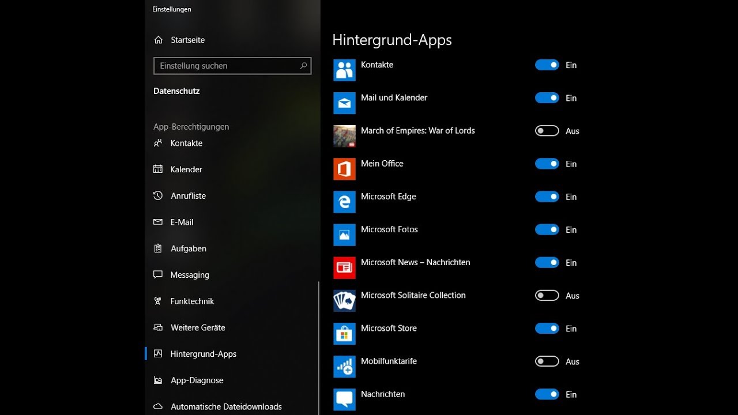The height and width of the screenshot is (415, 738).
Task: Toggle Microsoft Edge background activity off
Action: pos(547,197)
